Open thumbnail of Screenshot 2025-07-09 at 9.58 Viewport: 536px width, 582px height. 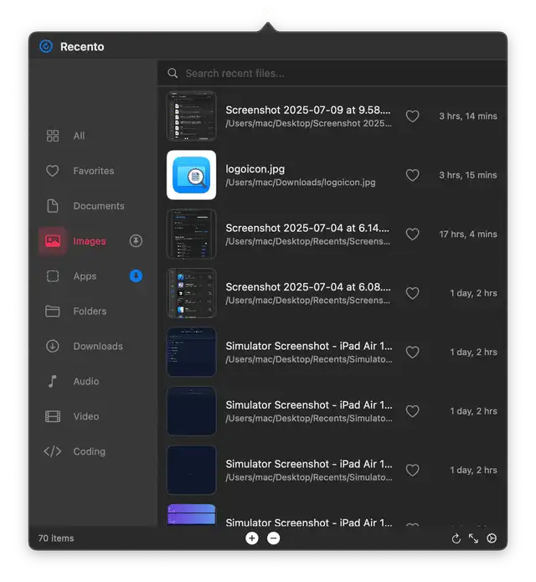pyautogui.click(x=191, y=116)
